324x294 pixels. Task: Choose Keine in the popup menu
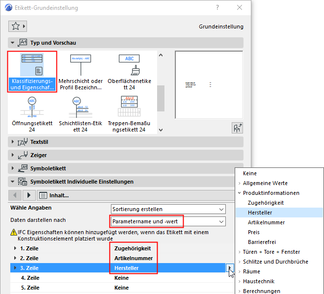click(x=250, y=173)
